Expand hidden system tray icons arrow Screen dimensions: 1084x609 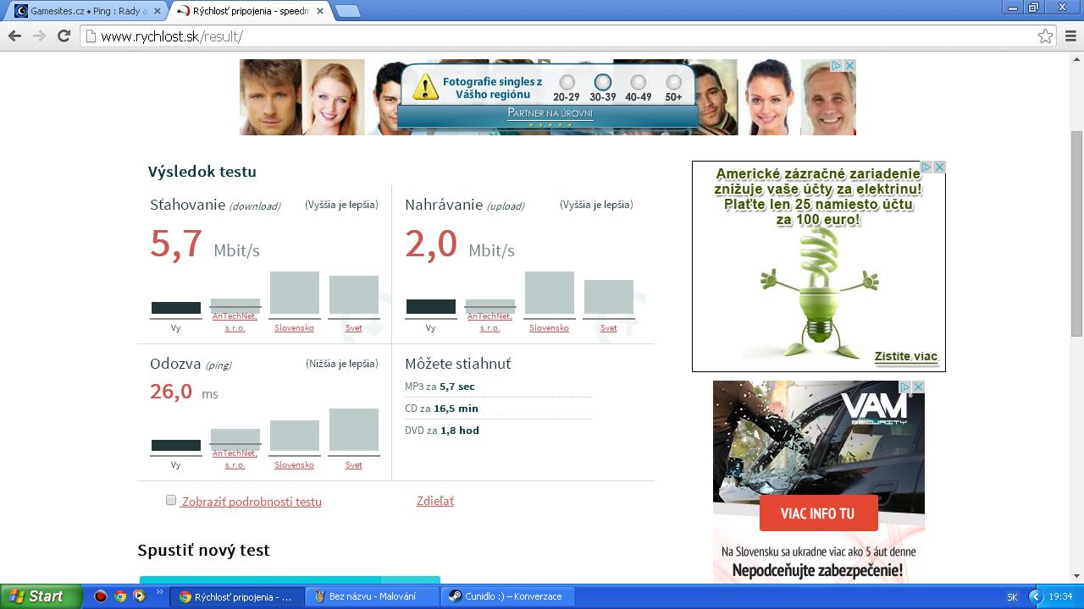[x=1035, y=596]
